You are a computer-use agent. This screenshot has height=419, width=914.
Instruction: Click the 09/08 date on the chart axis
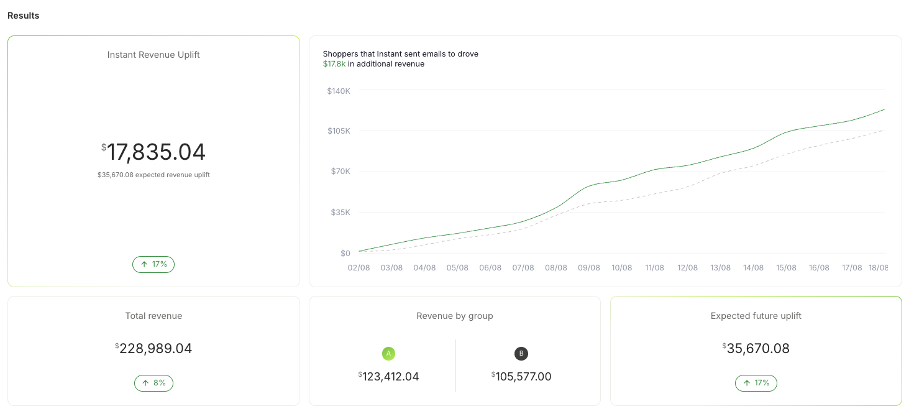(x=589, y=268)
